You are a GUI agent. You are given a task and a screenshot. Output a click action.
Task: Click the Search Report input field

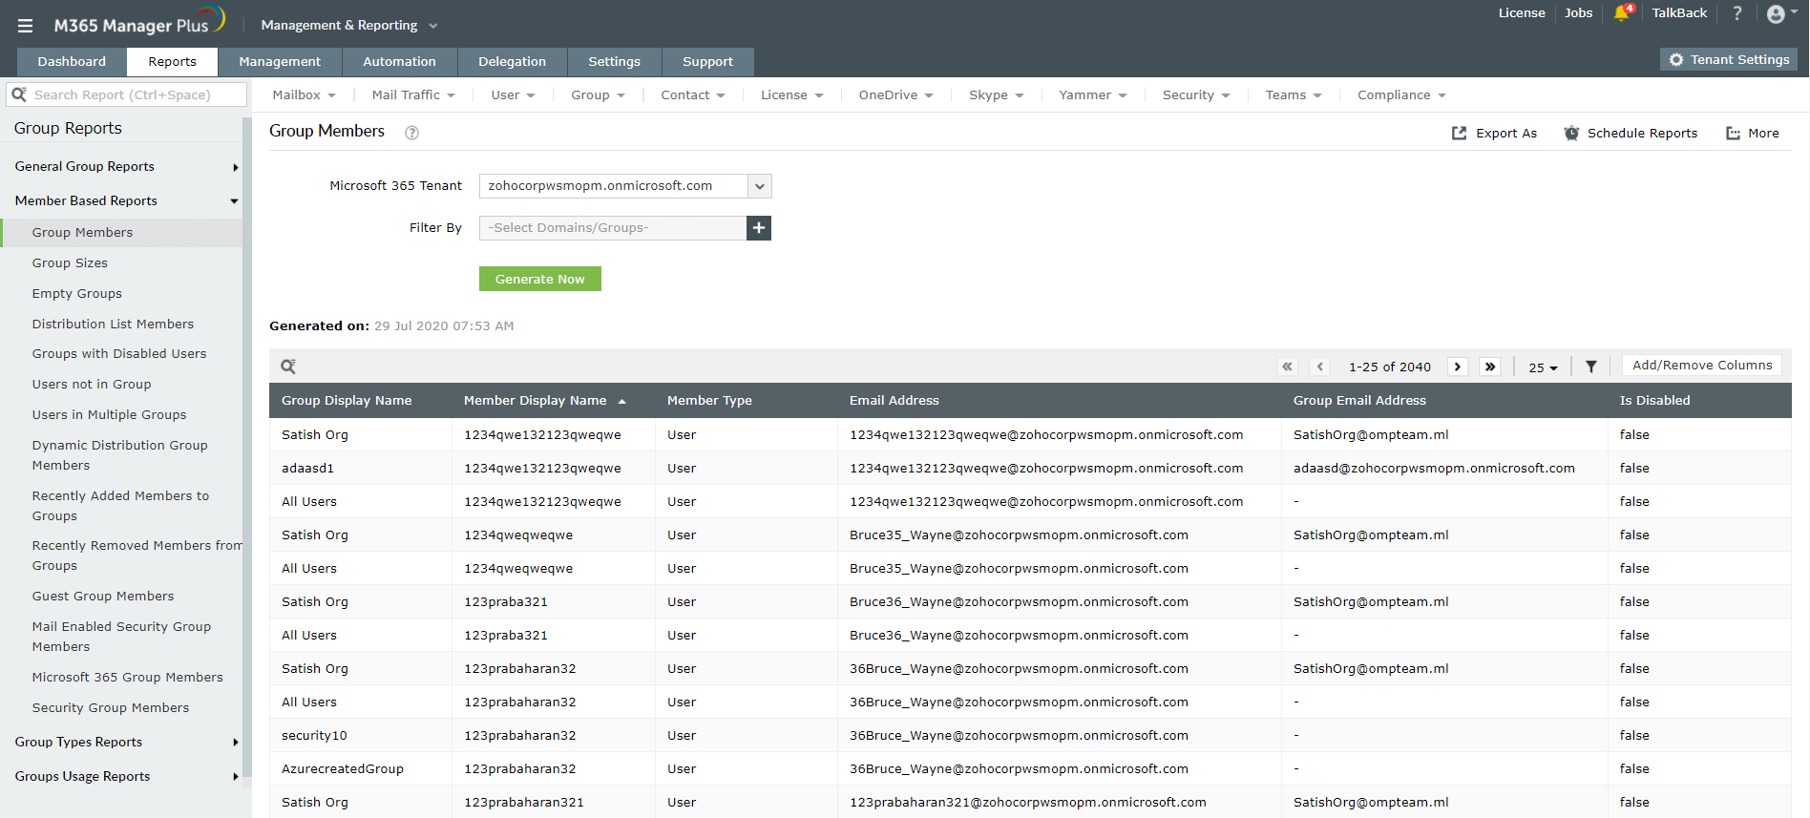[x=134, y=95]
